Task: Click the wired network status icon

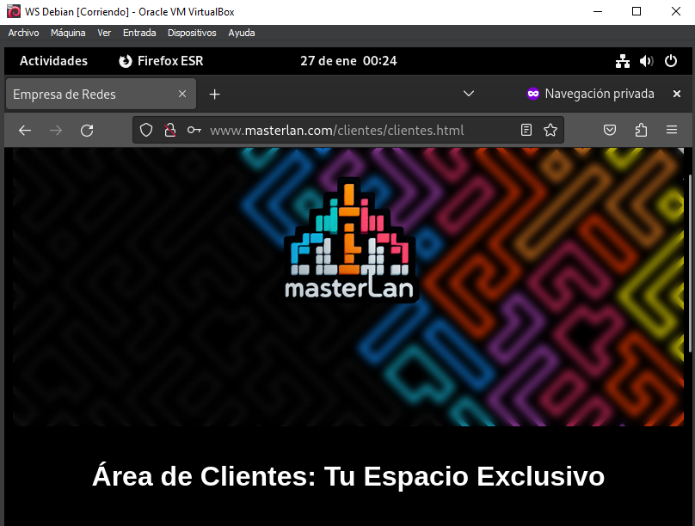Action: coord(623,61)
